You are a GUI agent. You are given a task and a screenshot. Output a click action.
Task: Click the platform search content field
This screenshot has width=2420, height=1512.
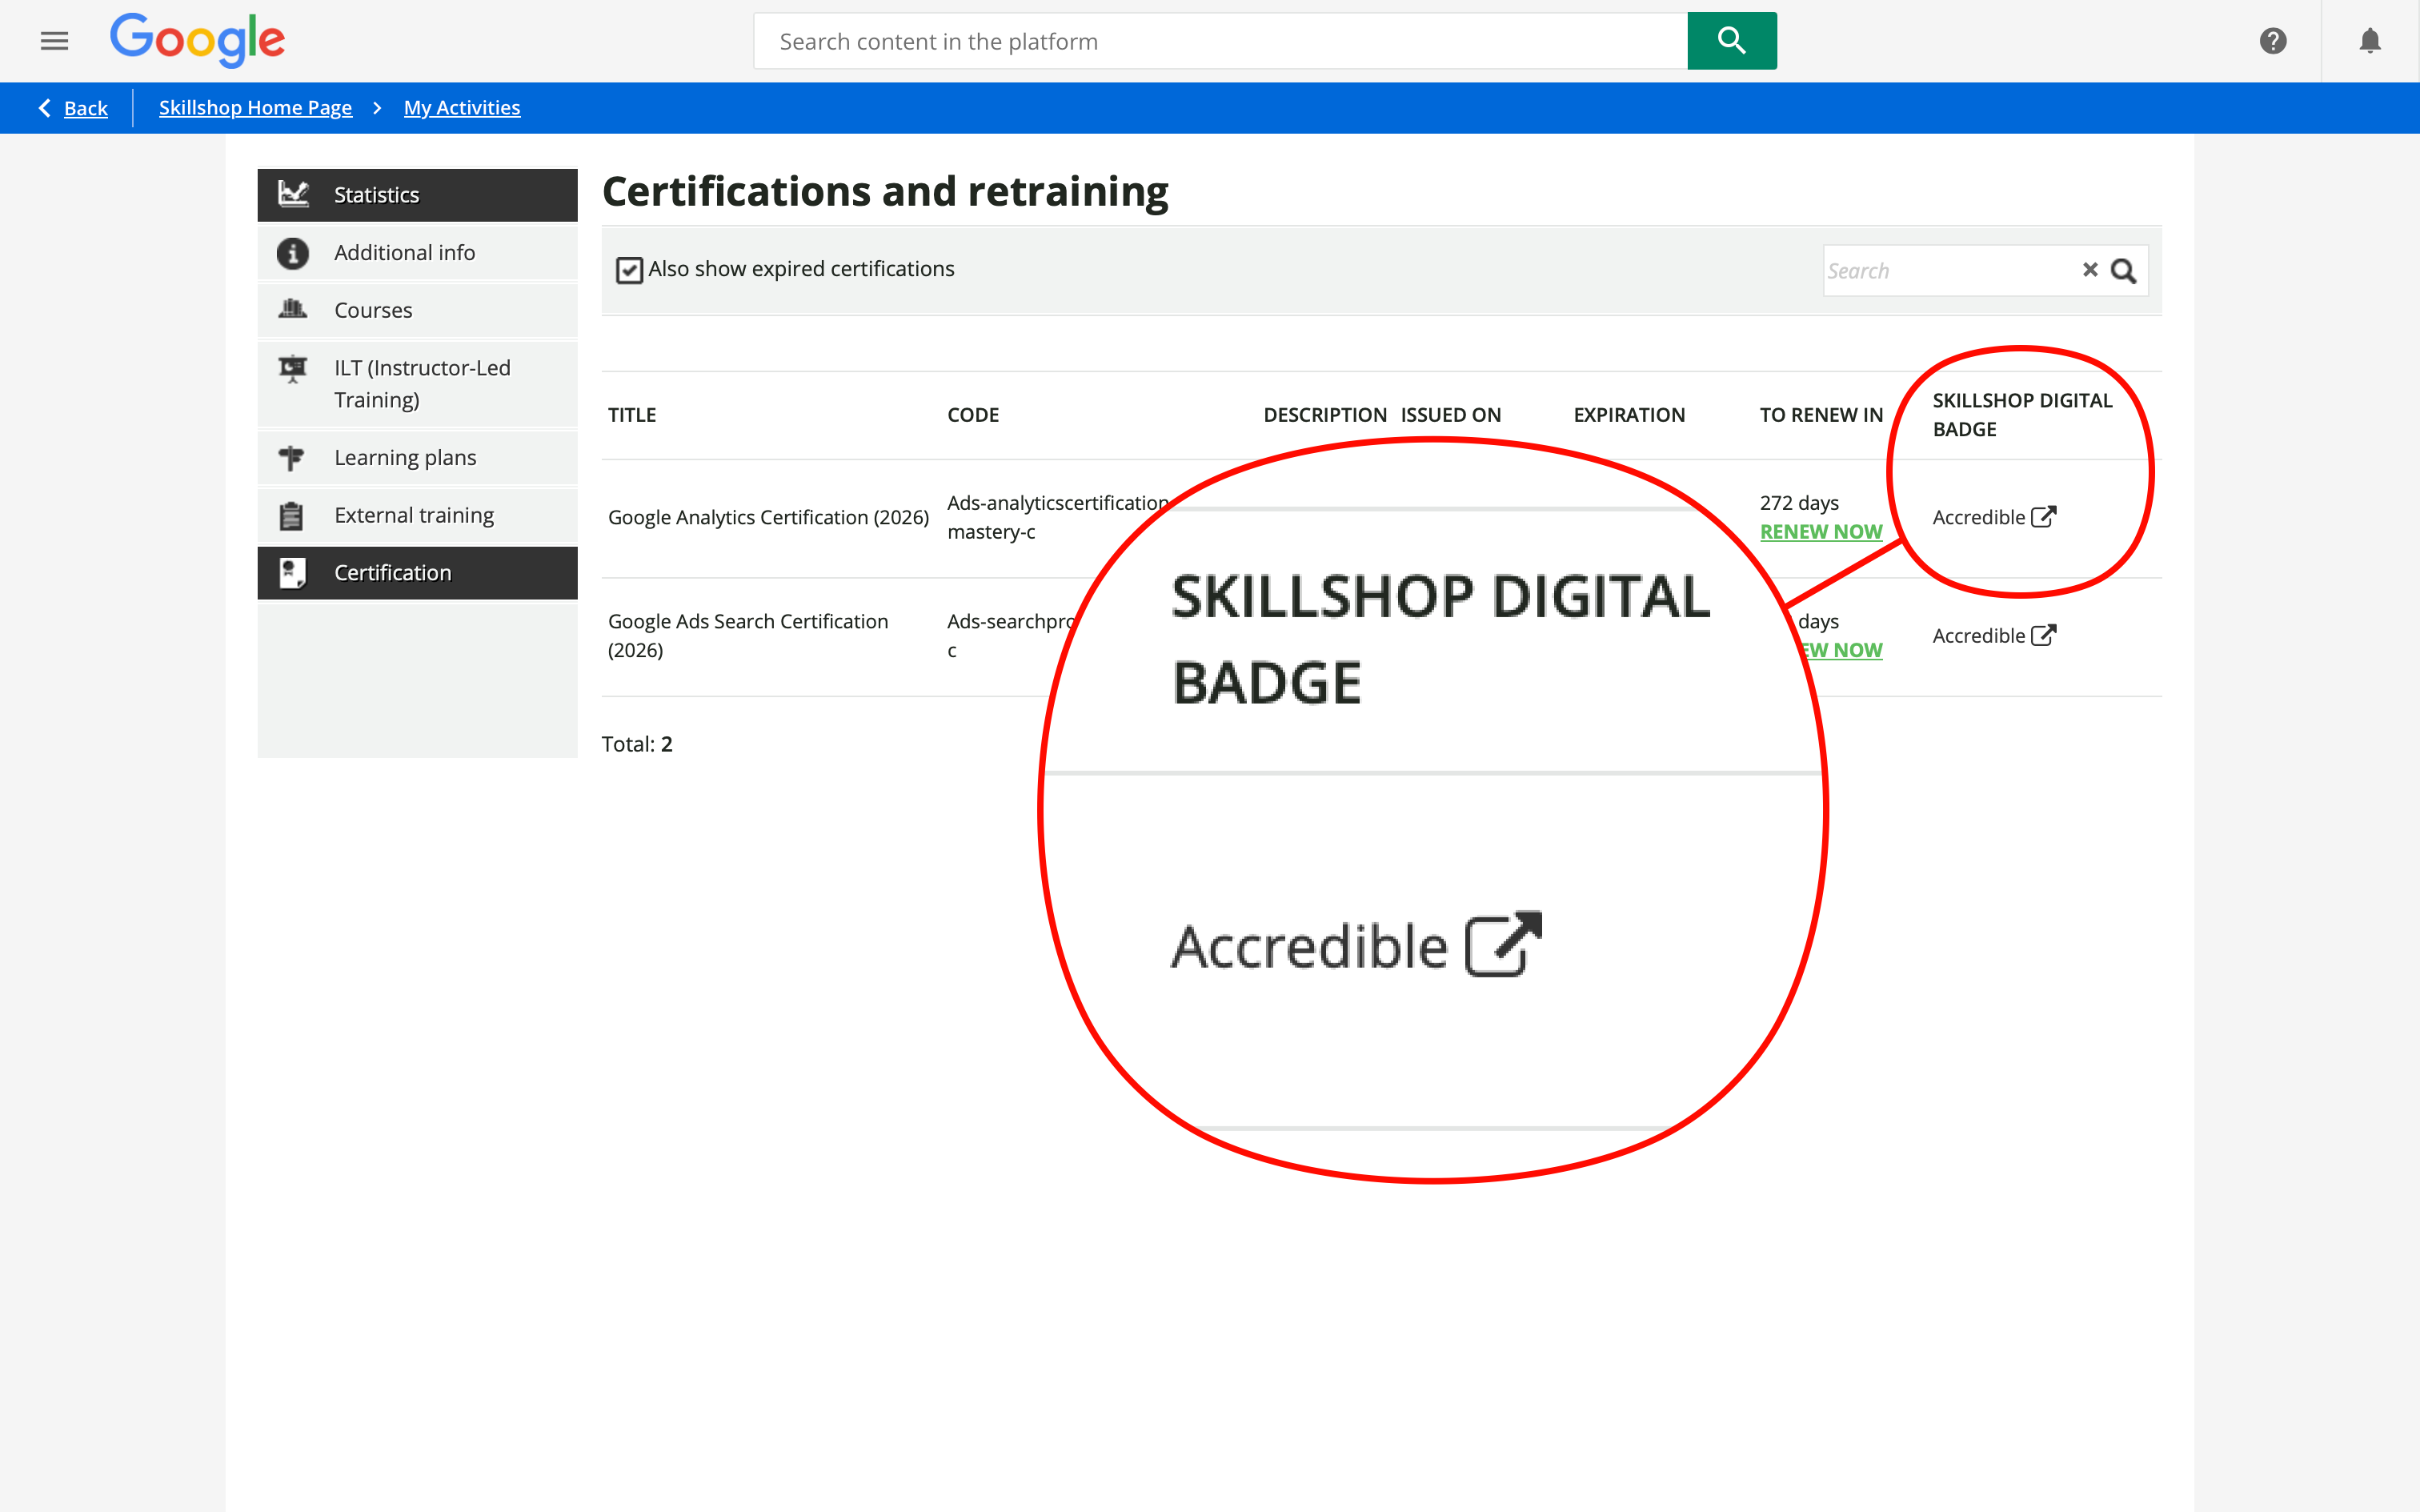tap(1220, 41)
